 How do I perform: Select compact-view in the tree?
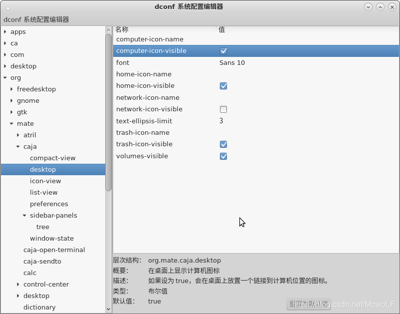(52, 158)
